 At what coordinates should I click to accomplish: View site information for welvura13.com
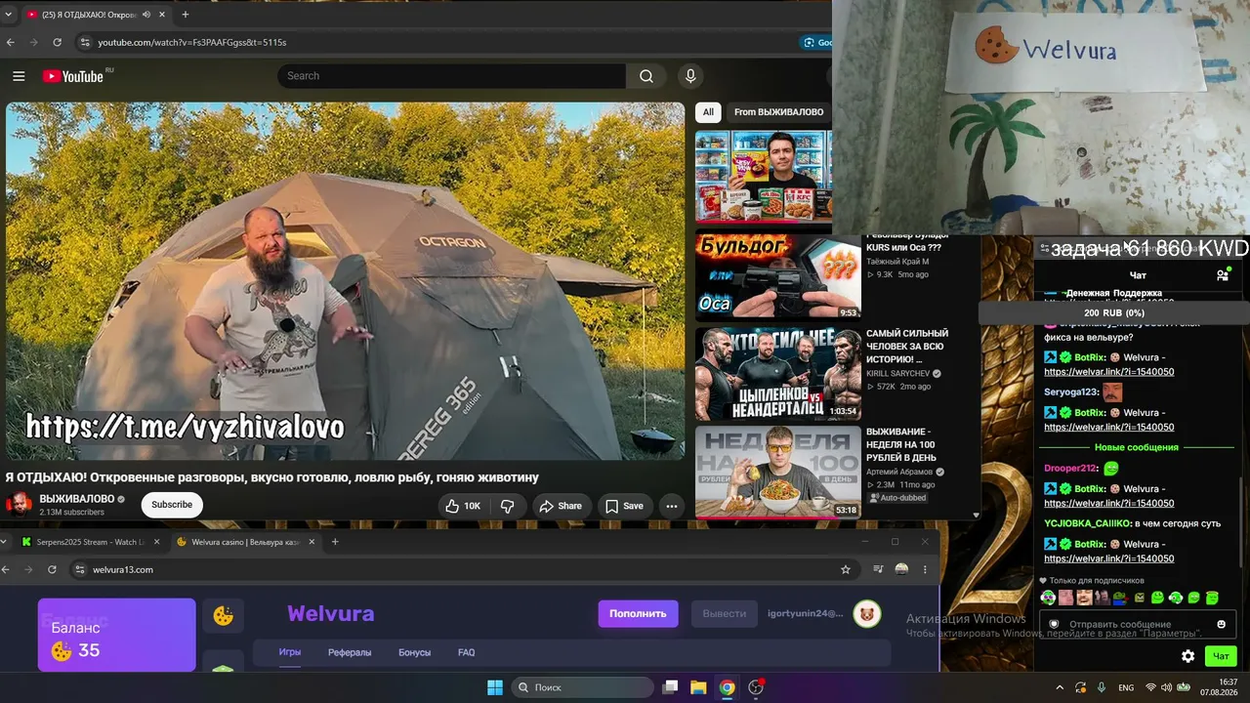[x=81, y=569]
